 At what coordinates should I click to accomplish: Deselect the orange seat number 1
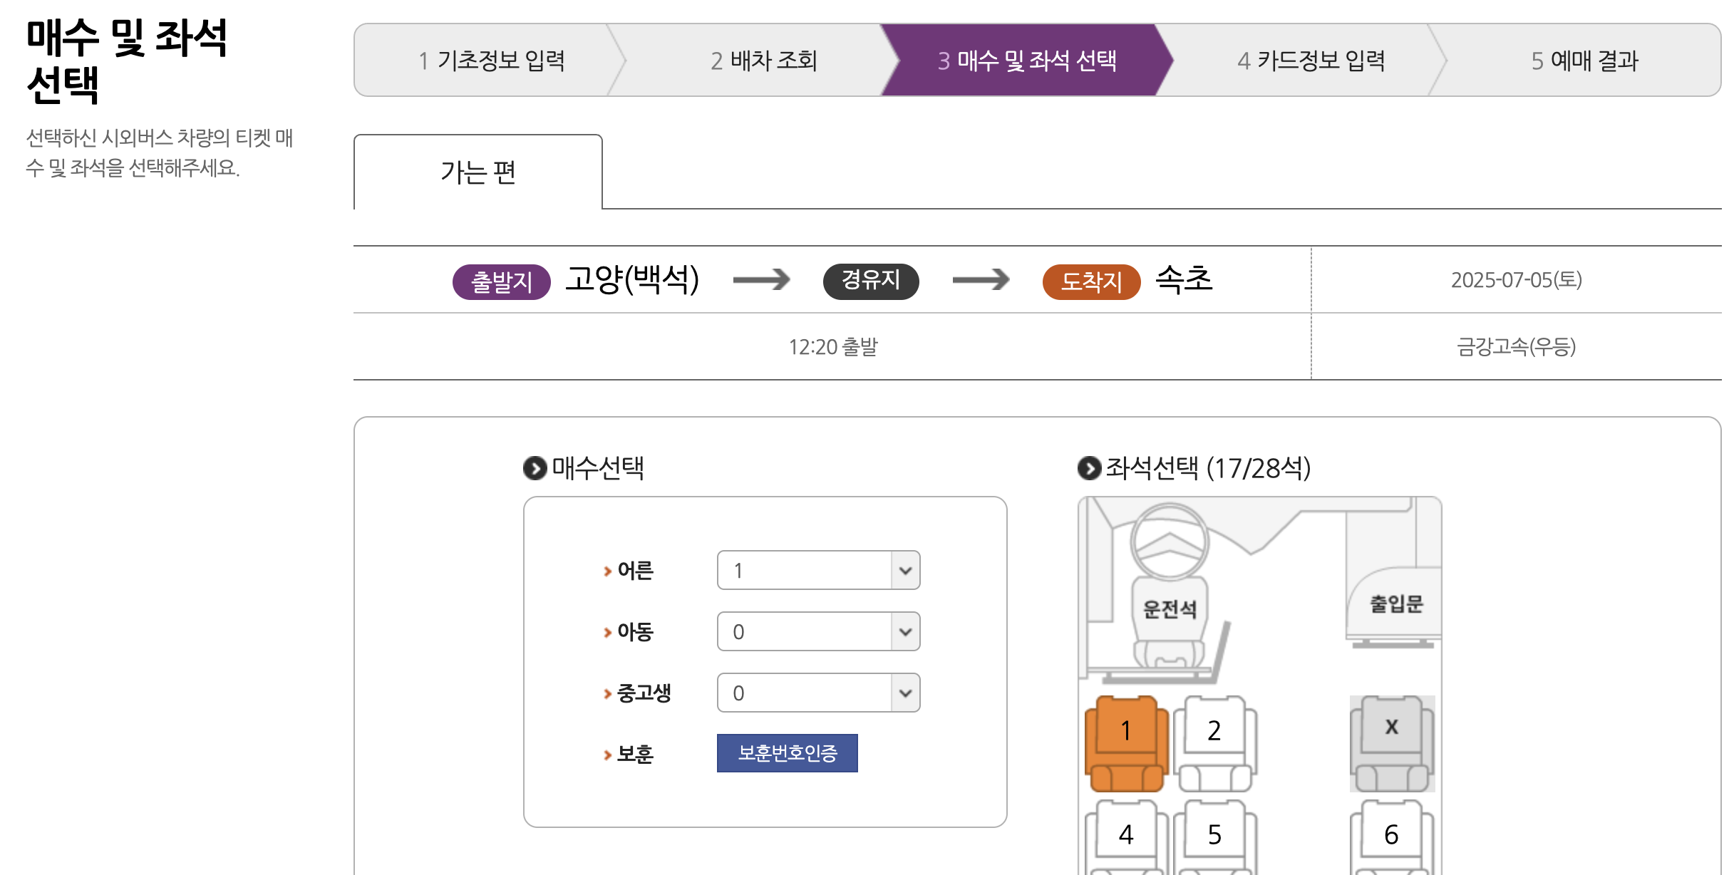click(x=1125, y=730)
